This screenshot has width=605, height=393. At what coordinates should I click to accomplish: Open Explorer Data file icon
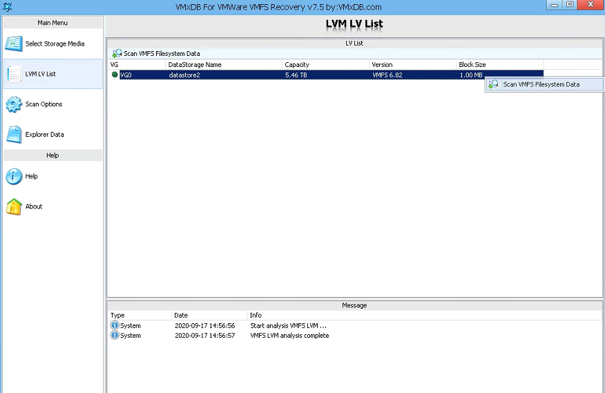[15, 135]
